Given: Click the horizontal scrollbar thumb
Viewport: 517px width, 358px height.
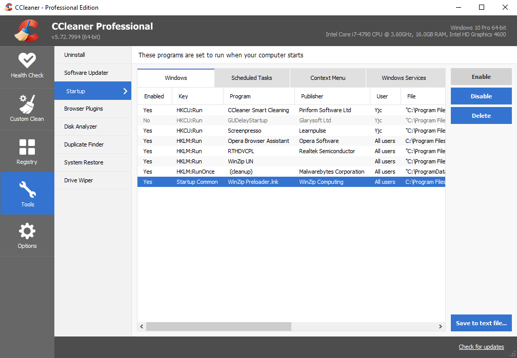Looking at the screenshot, I should click(218, 326).
